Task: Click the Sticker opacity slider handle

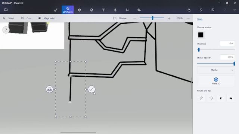Action: (x=234, y=64)
